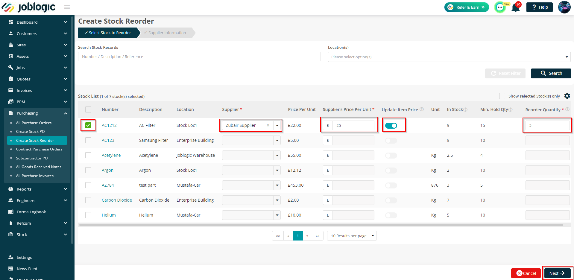Image resolution: width=574 pixels, height=280 pixels.
Task: Open the chat messages icon marked New
Action: (500, 7)
